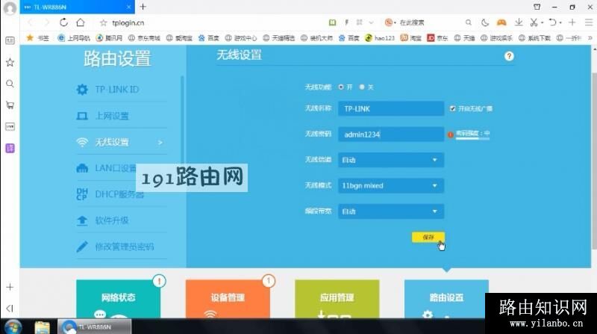Expand the bookmarks overflow chevron

coord(590,38)
